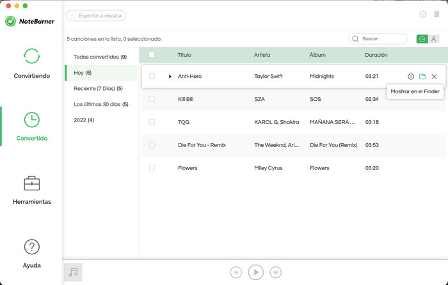This screenshot has height=285, width=448.
Task: Focus the Buscar search field
Action: click(x=378, y=39)
